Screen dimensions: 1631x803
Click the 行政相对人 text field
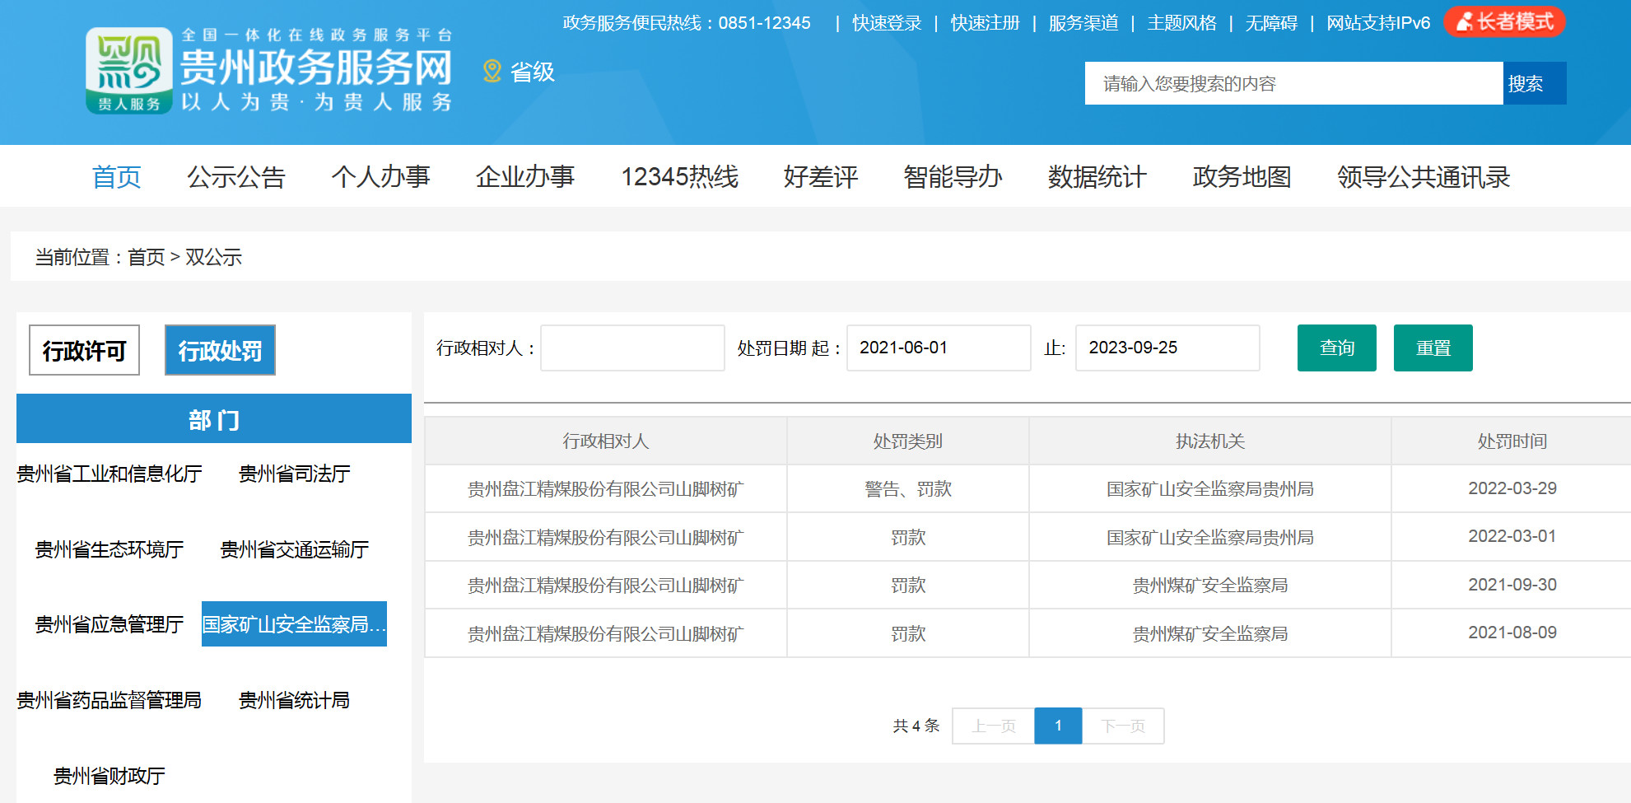631,348
